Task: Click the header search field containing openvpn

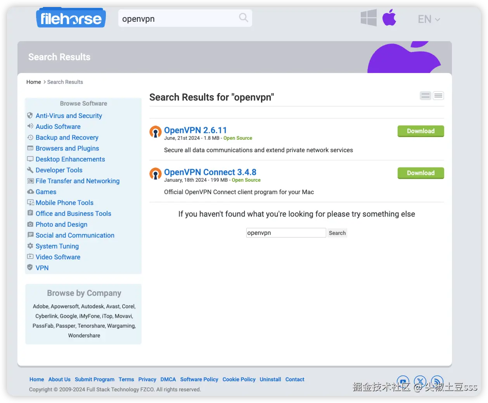Action: point(185,18)
